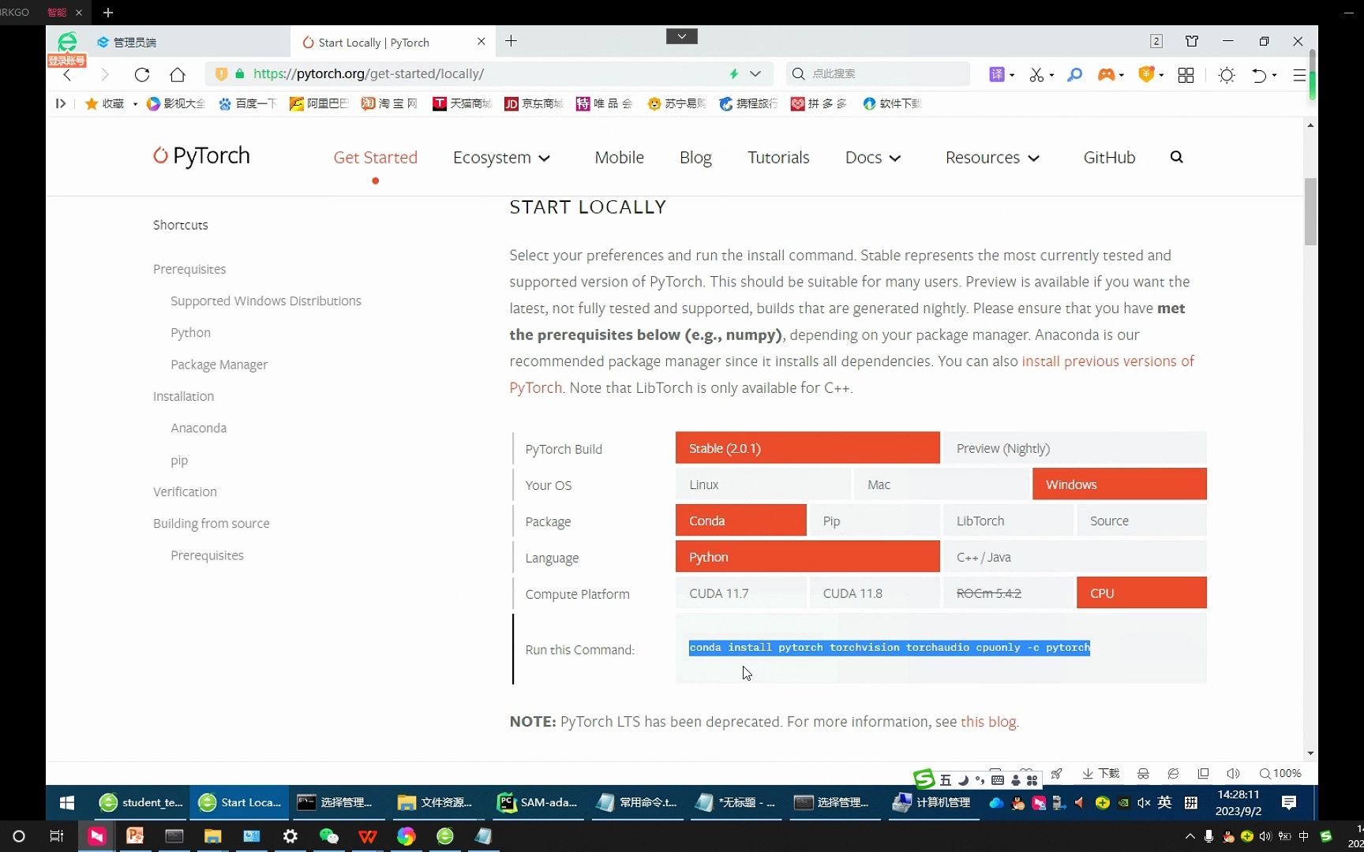Click the 点此搜索 search box

[x=878, y=74]
